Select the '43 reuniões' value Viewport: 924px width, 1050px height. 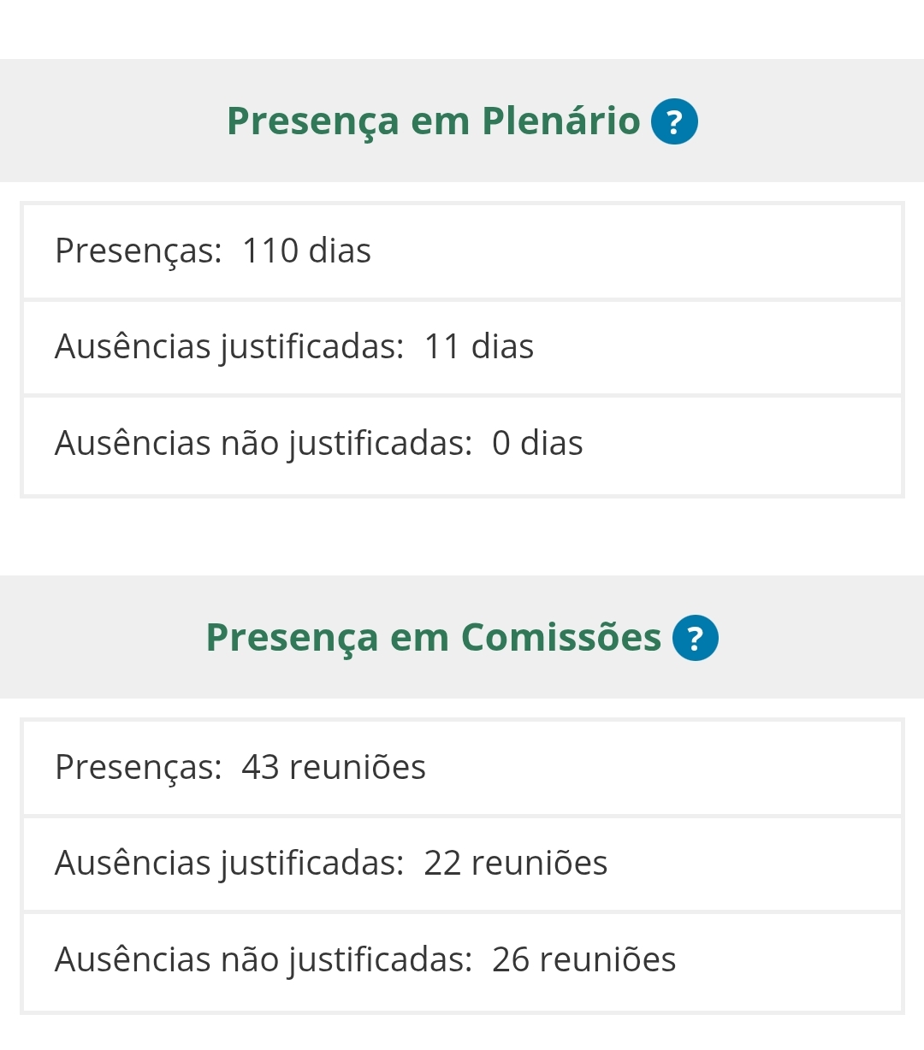click(x=334, y=768)
